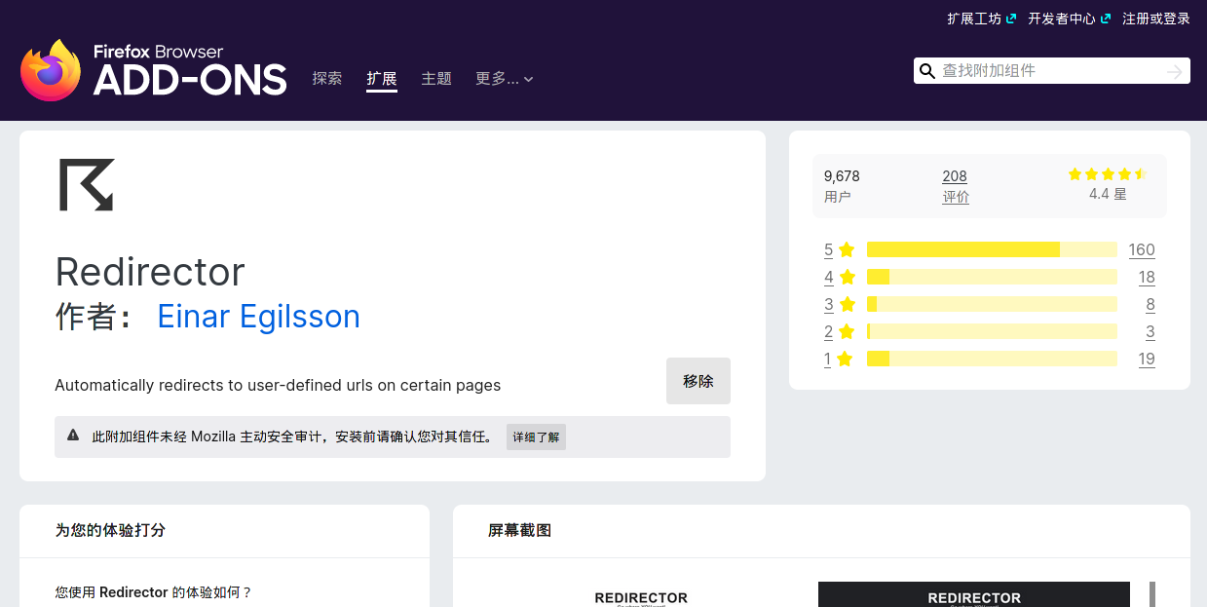Screen dimensions: 1207x607
Task: Open the 3 two-star reviews count
Action: 1150,331
